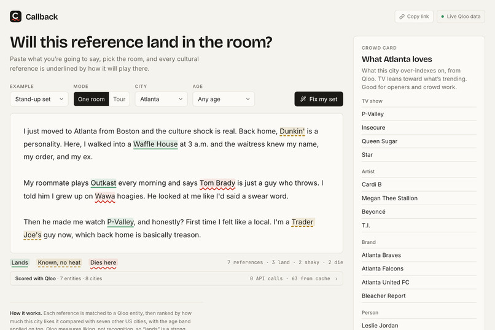Select Insecure in the TV show list

419,128
